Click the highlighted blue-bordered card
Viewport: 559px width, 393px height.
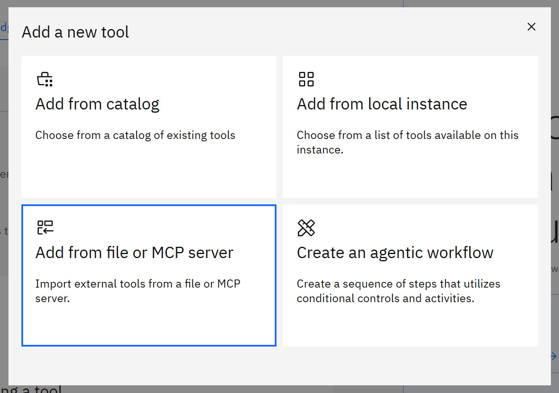tap(149, 275)
